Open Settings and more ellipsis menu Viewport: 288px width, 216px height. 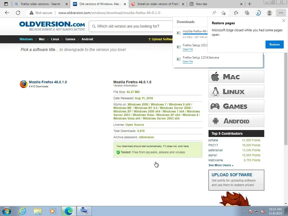point(281,13)
